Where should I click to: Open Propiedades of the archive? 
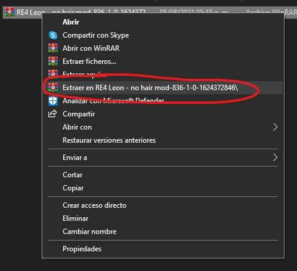(82, 249)
